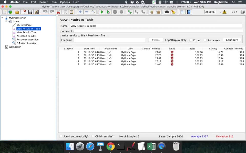Collapse all tree nodes with minus icon

[x=87, y=12]
